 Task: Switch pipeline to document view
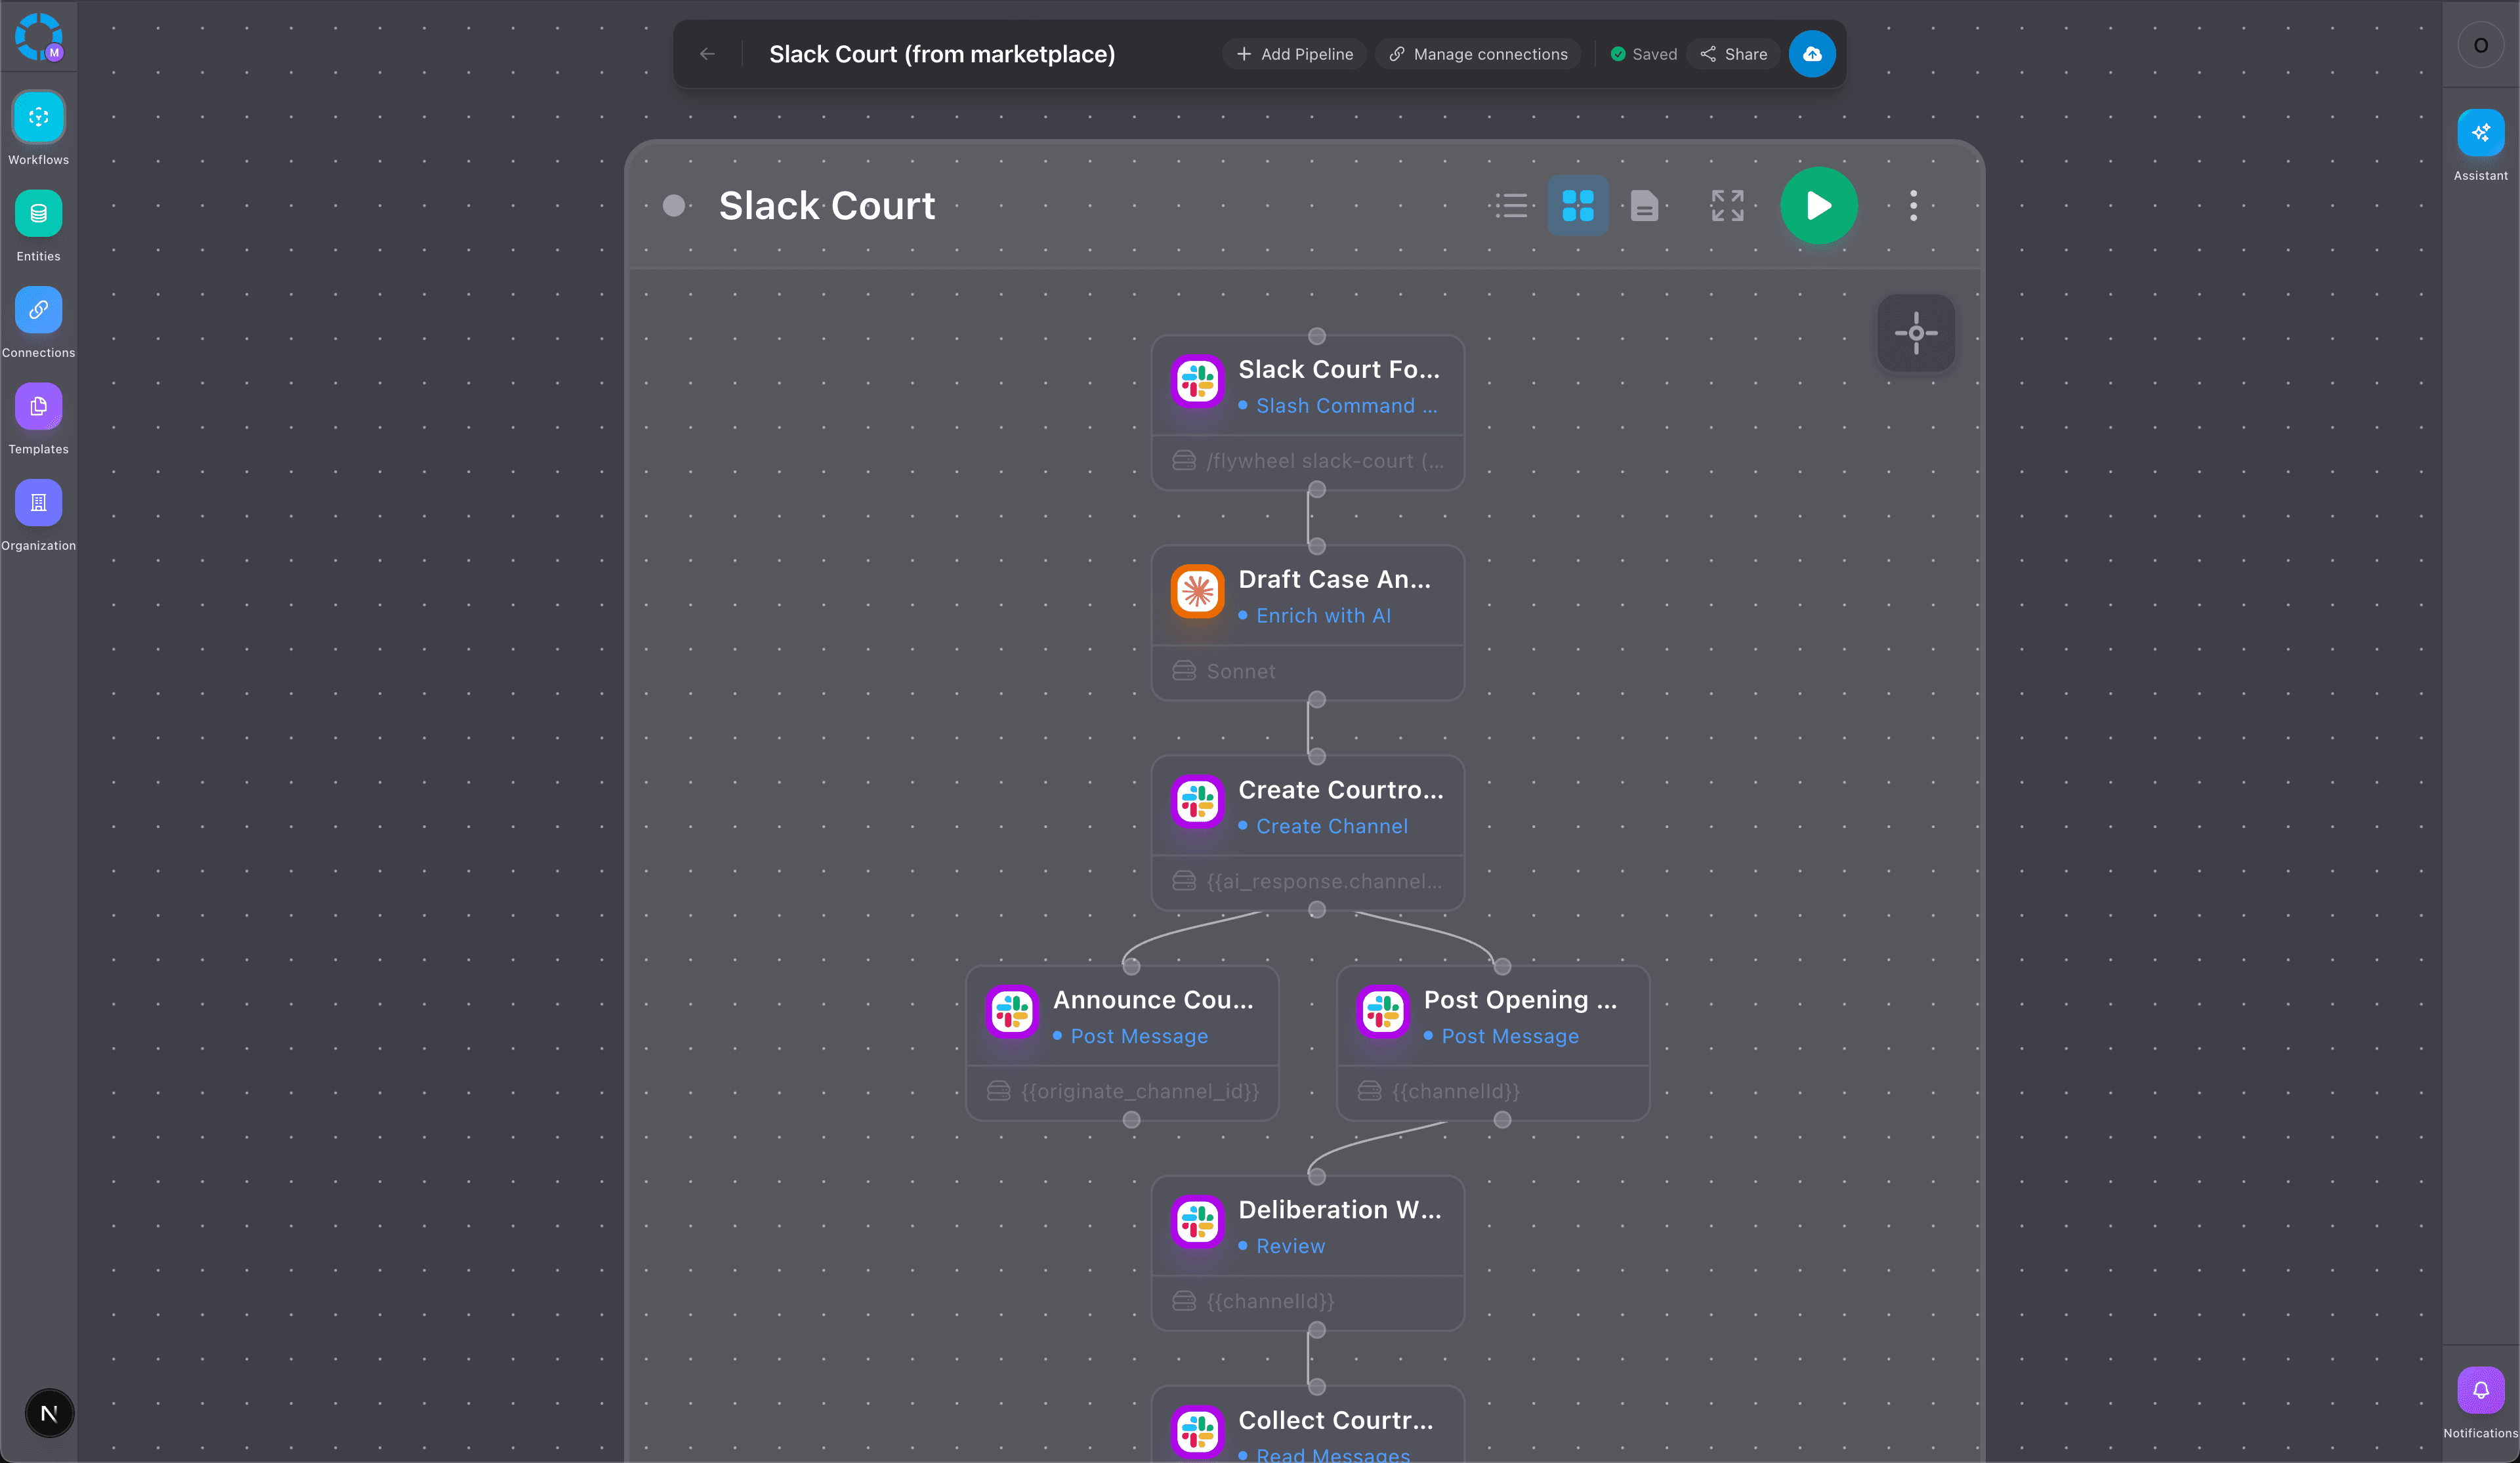pos(1644,205)
